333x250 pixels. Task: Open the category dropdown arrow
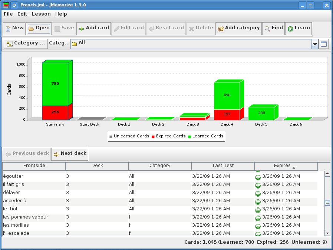tap(315, 44)
